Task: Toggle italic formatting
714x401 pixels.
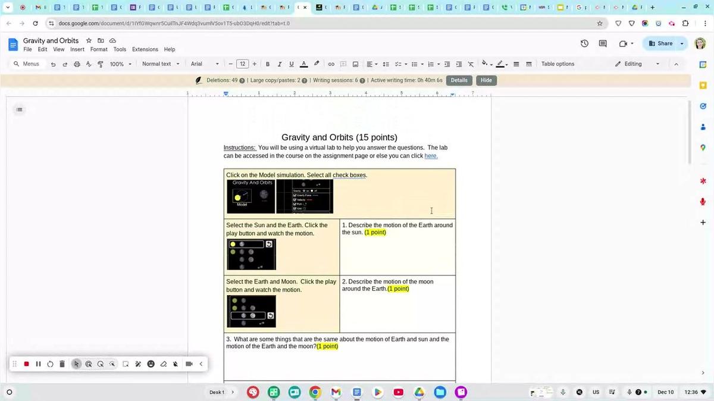Action: 280,64
